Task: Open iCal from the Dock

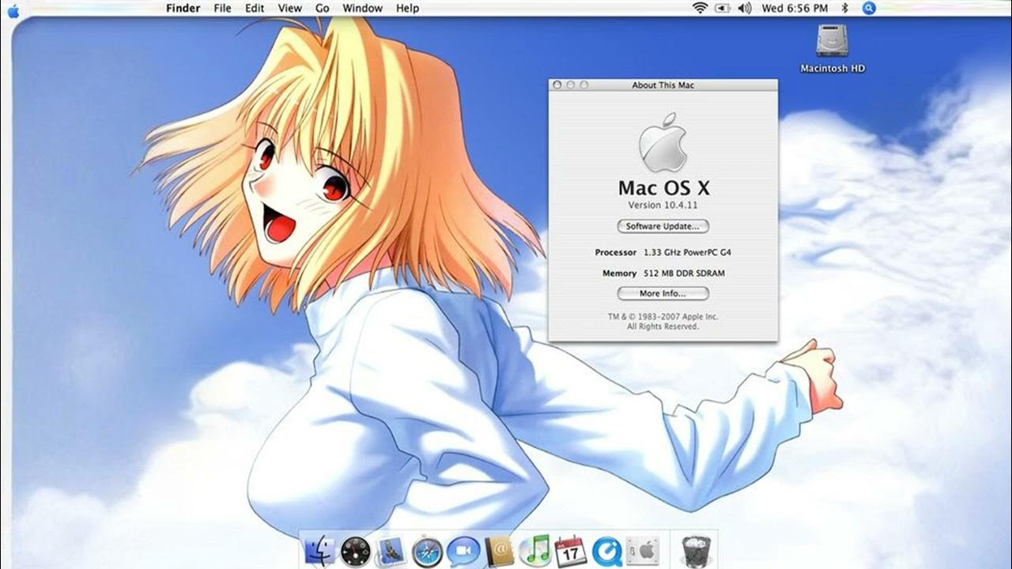Action: 571,551
